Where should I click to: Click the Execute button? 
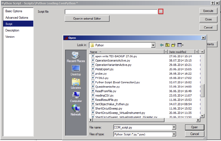pos(208,11)
